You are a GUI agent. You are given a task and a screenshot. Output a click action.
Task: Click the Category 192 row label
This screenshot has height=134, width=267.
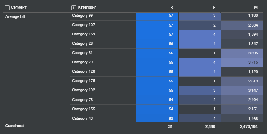(x=84, y=90)
